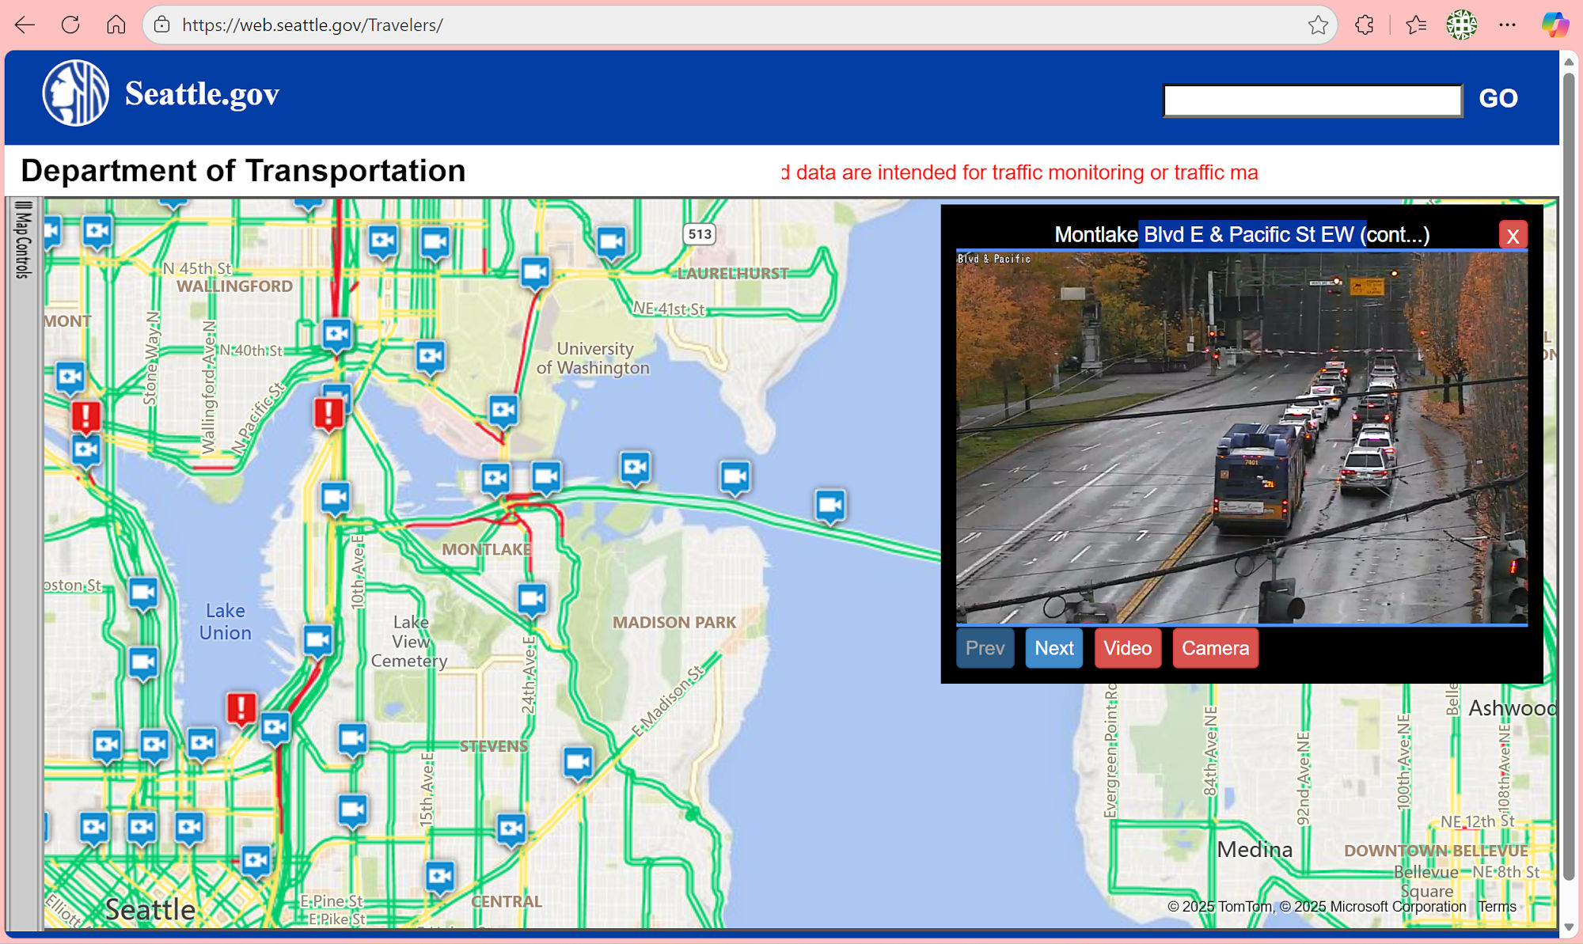The width and height of the screenshot is (1583, 944).
Task: Open browser settings and more menu
Action: pos(1507,25)
